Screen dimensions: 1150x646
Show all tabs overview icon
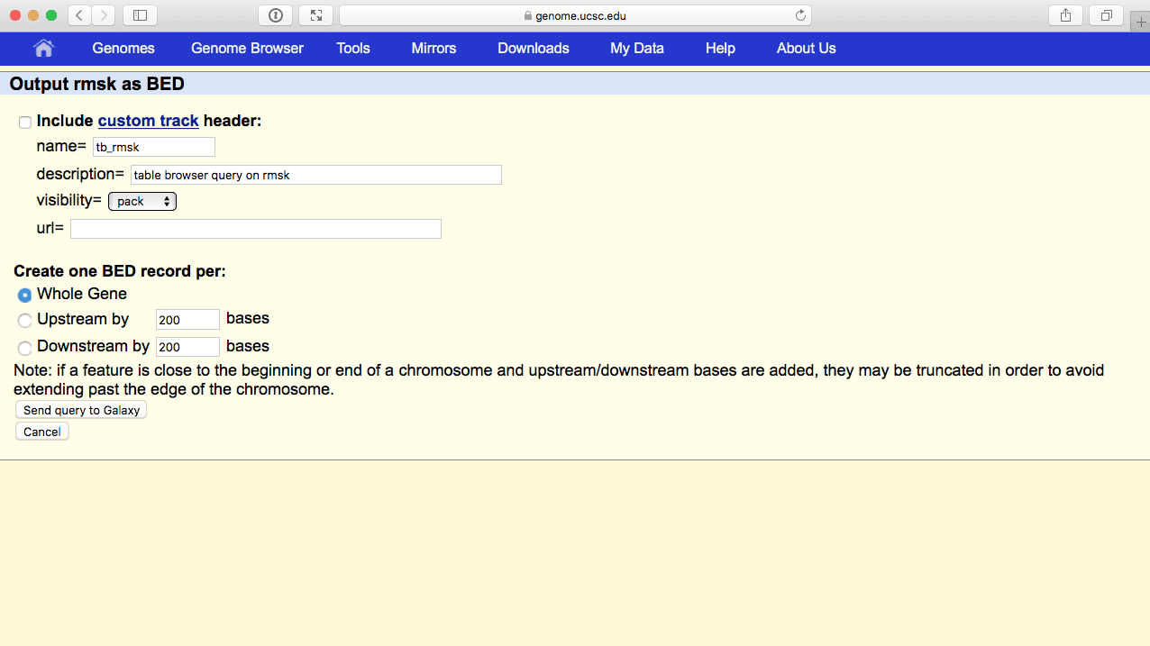pyautogui.click(x=1106, y=15)
